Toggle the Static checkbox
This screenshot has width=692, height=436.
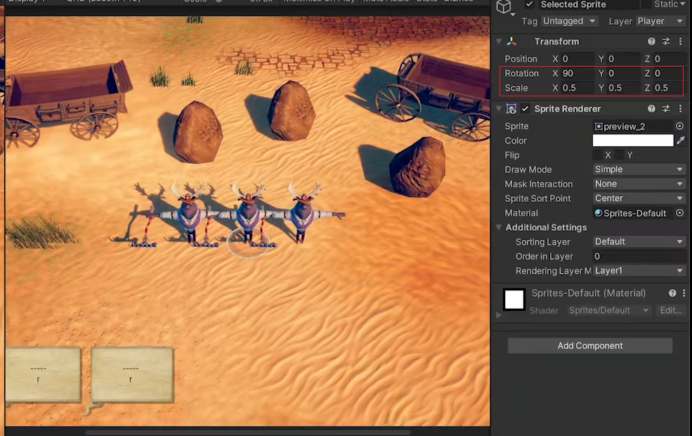[646, 4]
